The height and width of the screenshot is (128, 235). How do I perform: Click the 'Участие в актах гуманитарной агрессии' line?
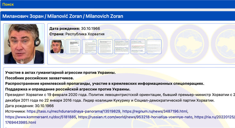pos(60,73)
